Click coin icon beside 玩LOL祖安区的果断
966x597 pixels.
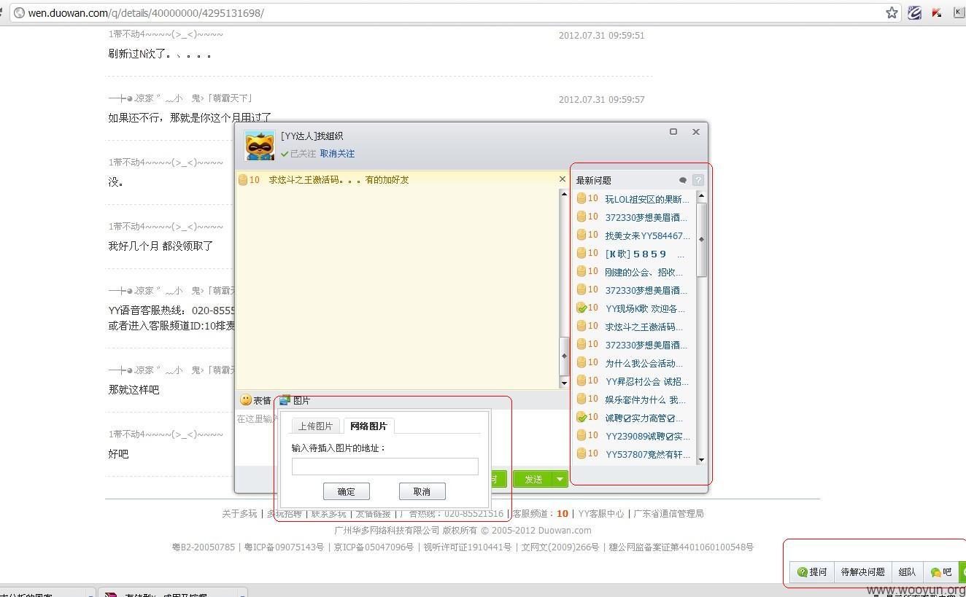point(581,198)
